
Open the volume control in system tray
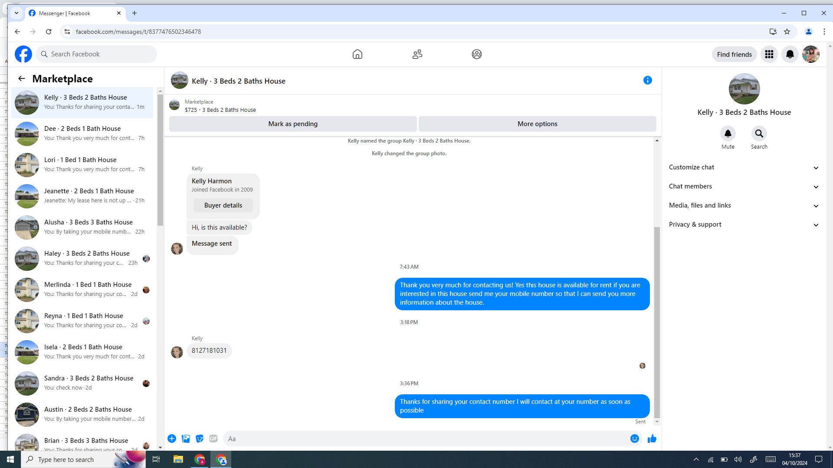[738, 459]
